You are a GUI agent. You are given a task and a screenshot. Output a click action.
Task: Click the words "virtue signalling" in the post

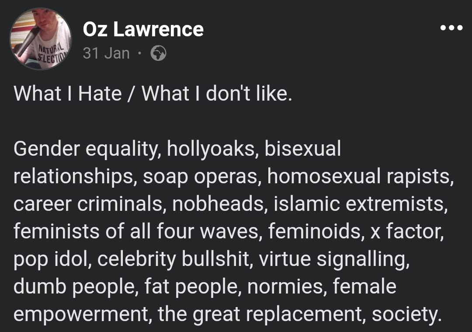[334, 259]
